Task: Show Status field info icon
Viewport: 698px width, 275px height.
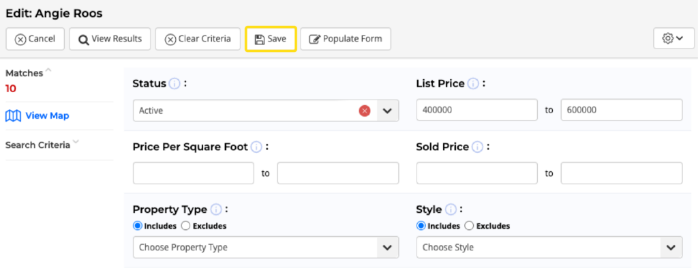Action: (x=174, y=84)
